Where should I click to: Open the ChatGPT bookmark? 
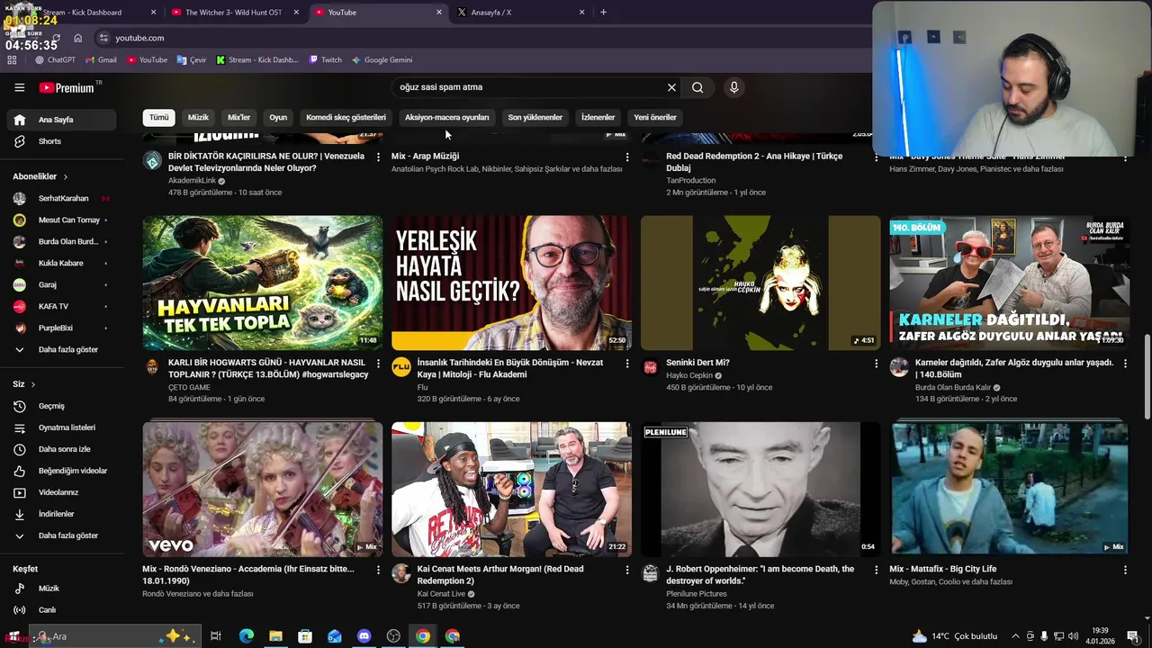tap(55, 60)
